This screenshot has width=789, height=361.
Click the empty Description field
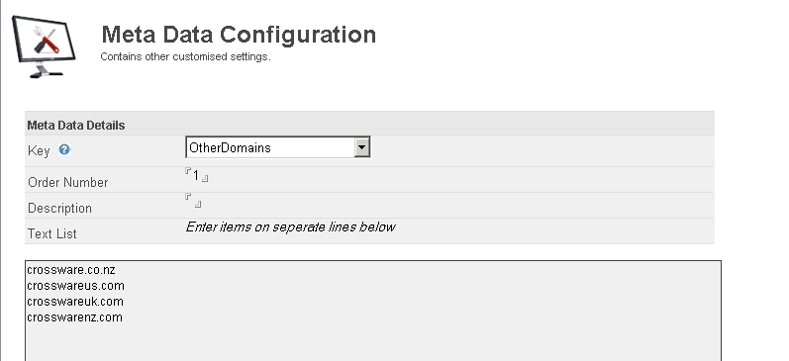click(x=193, y=201)
